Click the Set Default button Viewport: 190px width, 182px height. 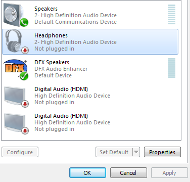click(x=114, y=152)
